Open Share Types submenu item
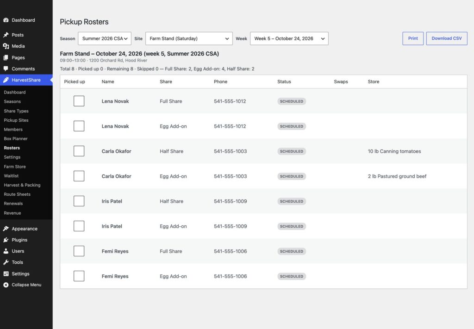Viewport: 474px width, 329px height. click(16, 111)
